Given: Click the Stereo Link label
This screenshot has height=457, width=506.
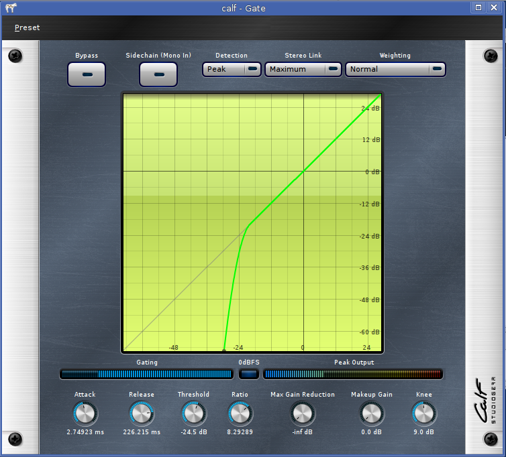Looking at the screenshot, I should click(303, 56).
